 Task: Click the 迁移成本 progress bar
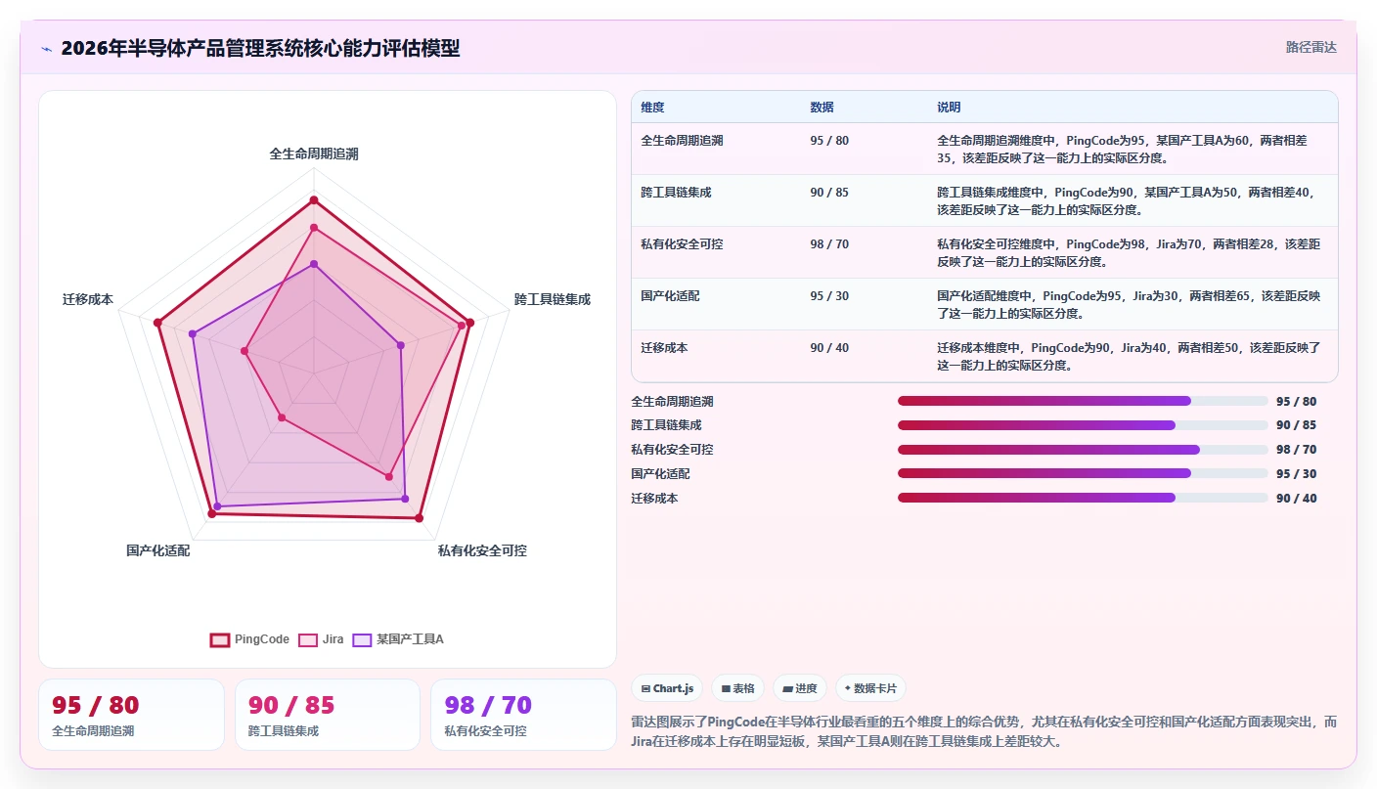[1083, 498]
